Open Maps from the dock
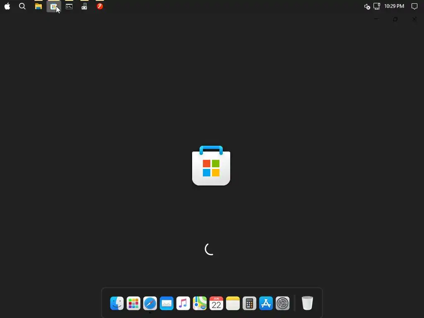Viewport: 424px width, 318px height. pyautogui.click(x=200, y=303)
